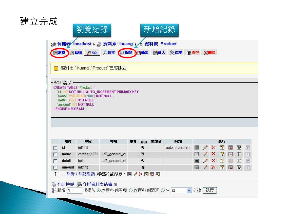The width and height of the screenshot is (286, 214).
Task: Open the id field dropdown before 之後
Action: click(181, 191)
